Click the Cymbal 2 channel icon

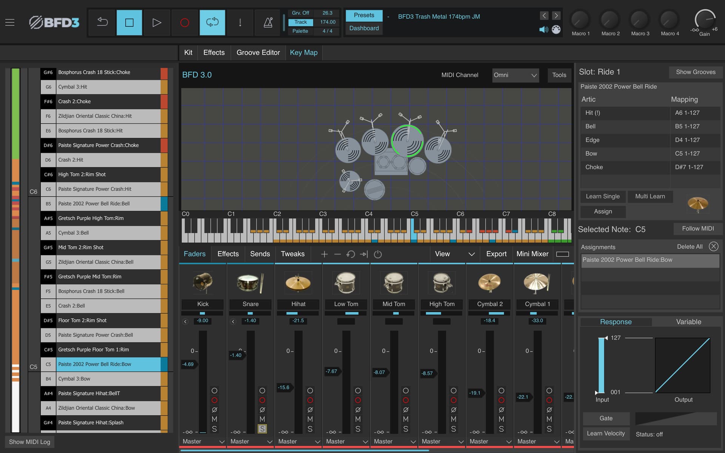coord(490,283)
